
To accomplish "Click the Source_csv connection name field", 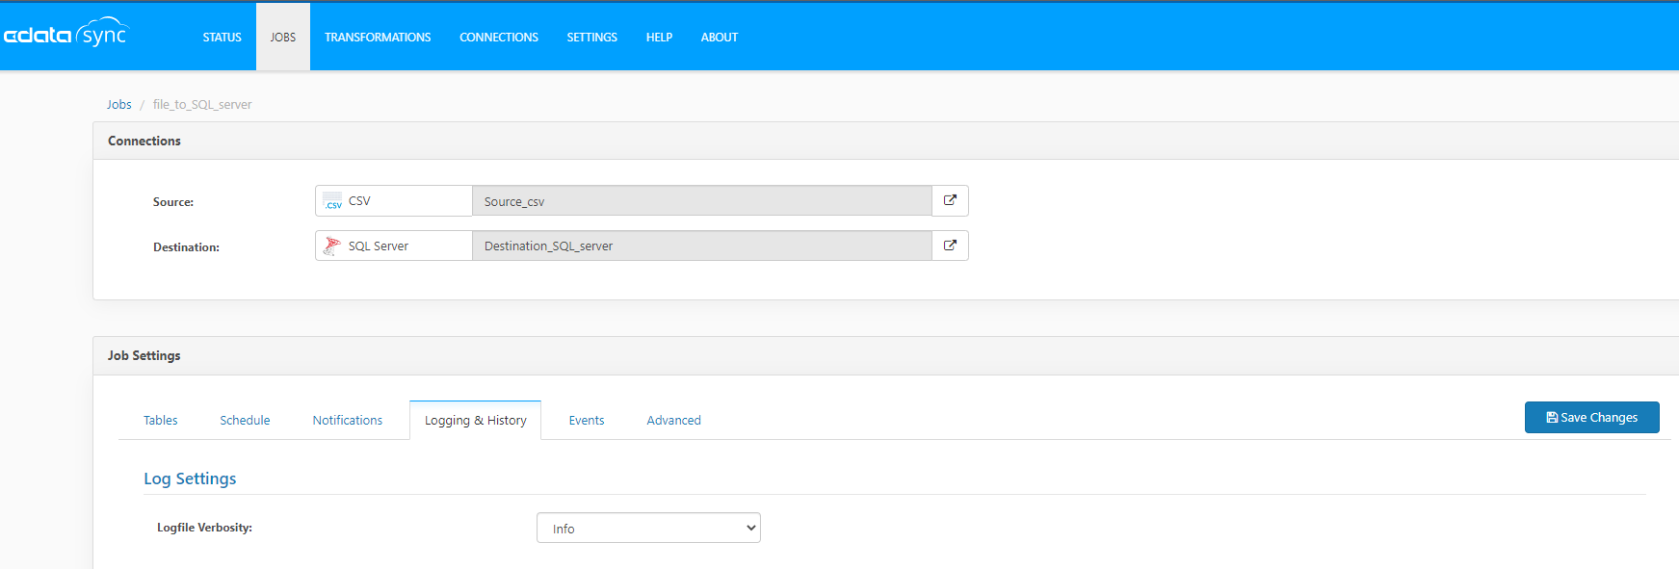I will click(x=701, y=201).
